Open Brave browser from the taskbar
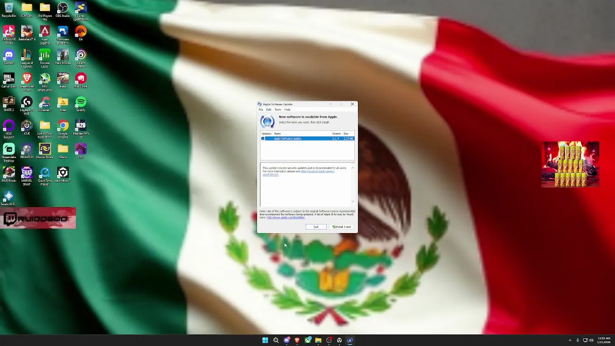Viewport: 615px width, 346px height. coord(297,340)
